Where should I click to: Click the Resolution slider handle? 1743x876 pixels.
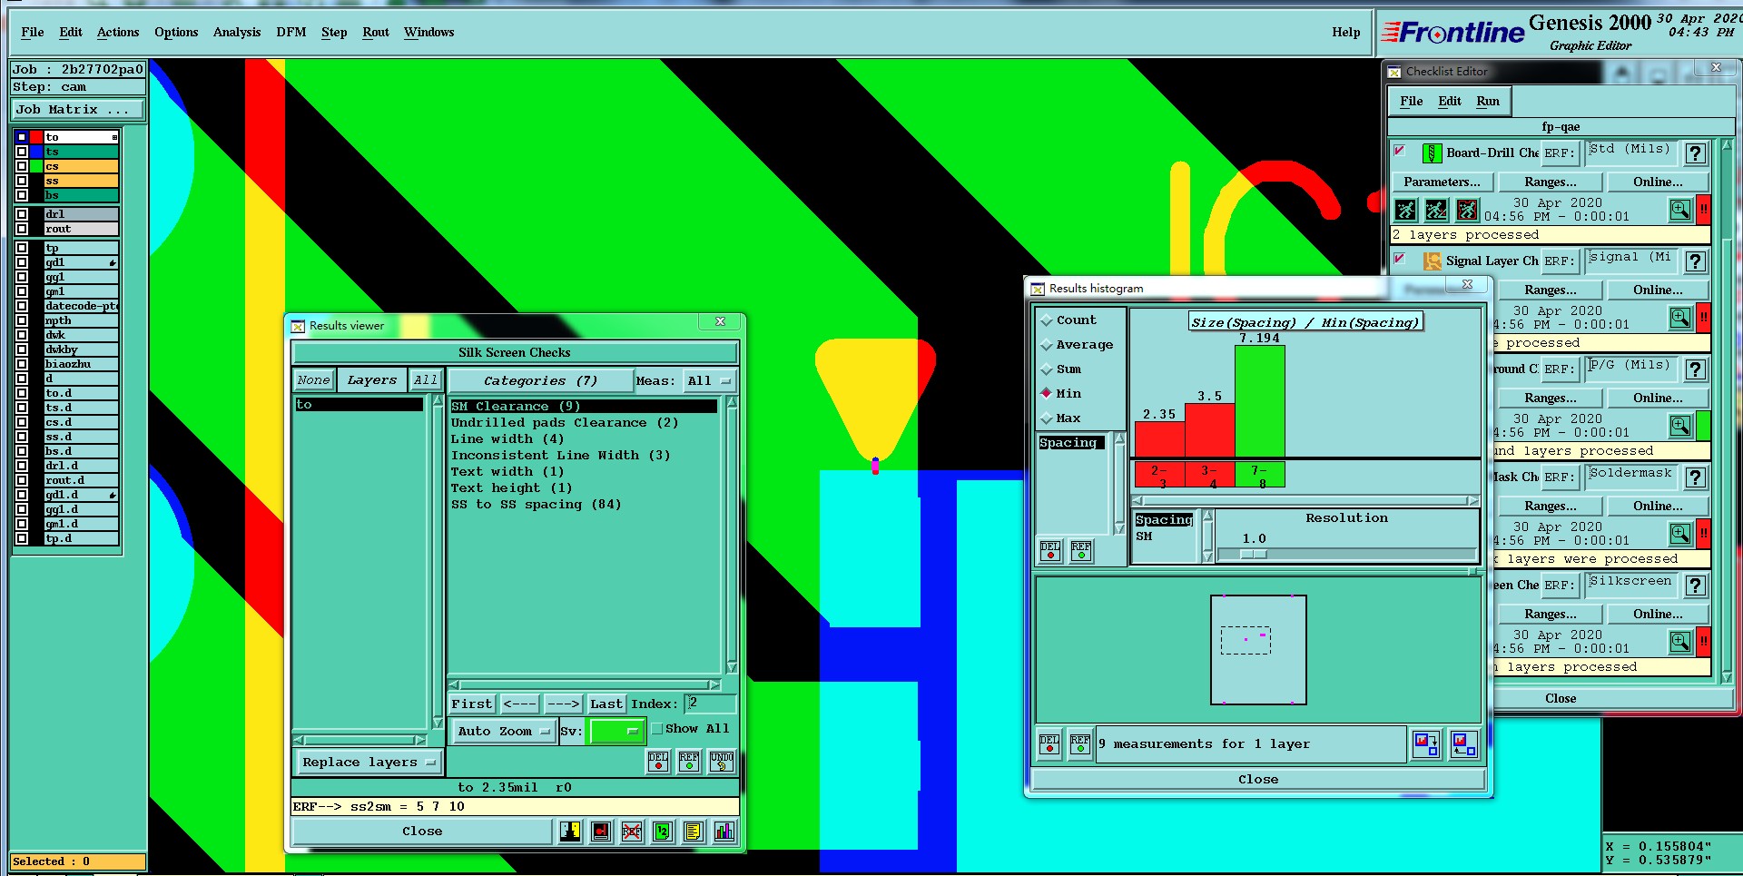[1254, 554]
